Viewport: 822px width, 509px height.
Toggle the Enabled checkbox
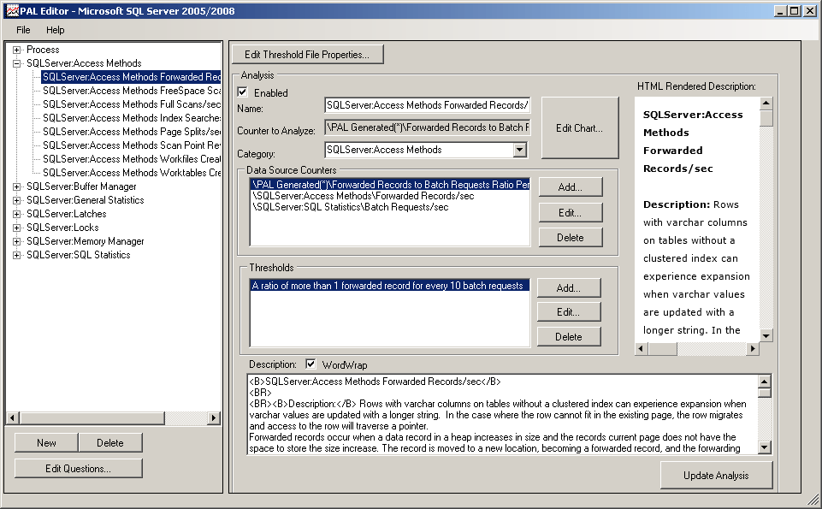pos(243,92)
